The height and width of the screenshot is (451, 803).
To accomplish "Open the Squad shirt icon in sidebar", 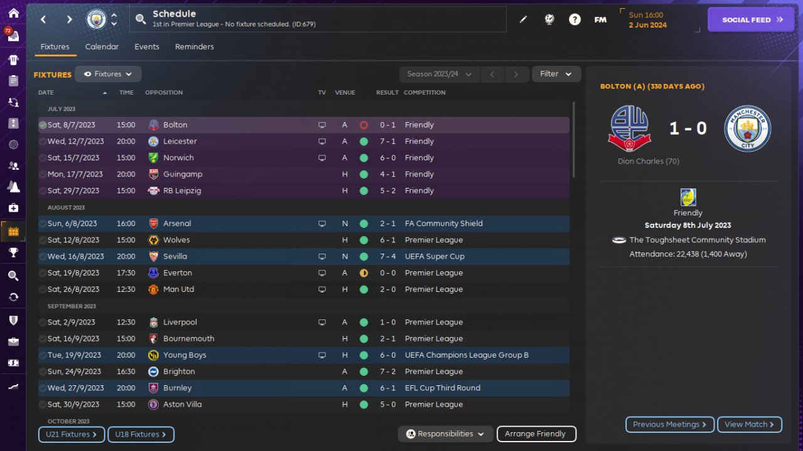I will pos(13,60).
